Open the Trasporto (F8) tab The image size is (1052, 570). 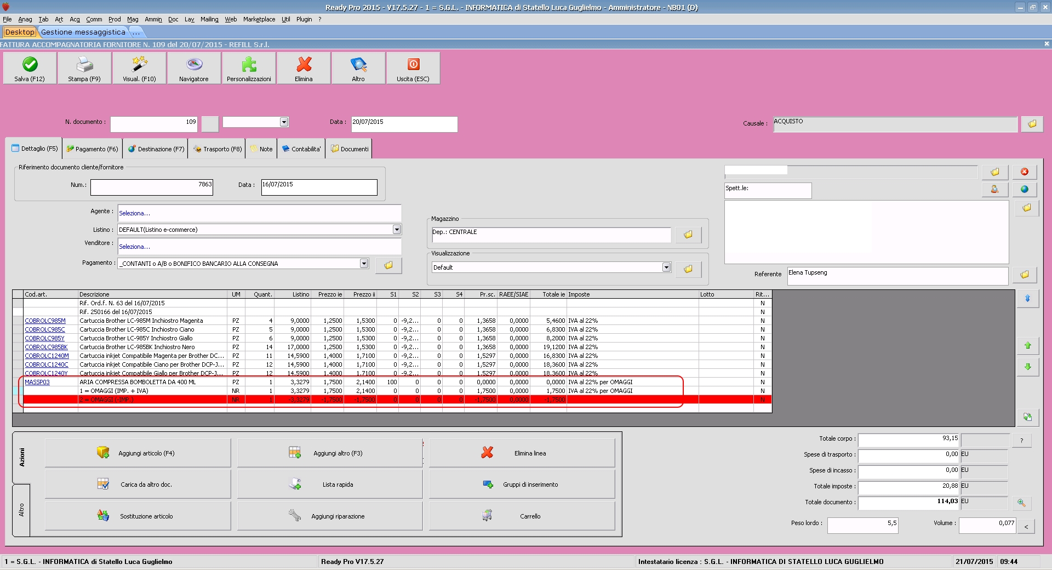tap(218, 149)
